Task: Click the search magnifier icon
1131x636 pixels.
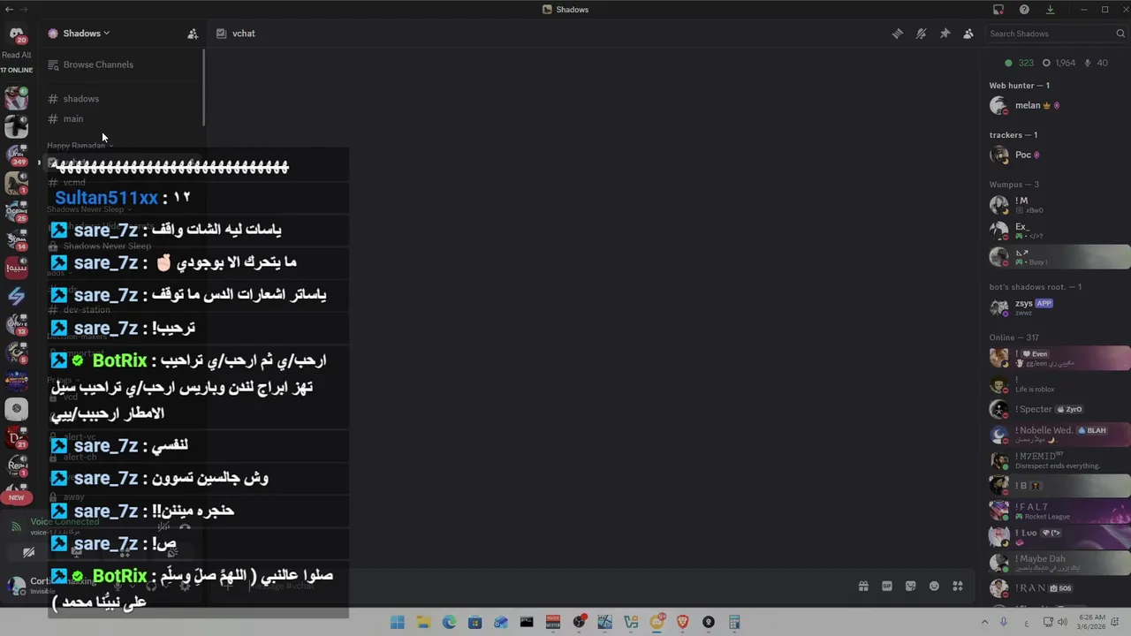Action: 1120,34
